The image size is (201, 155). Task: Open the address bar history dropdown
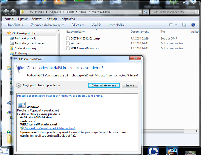click(140, 12)
